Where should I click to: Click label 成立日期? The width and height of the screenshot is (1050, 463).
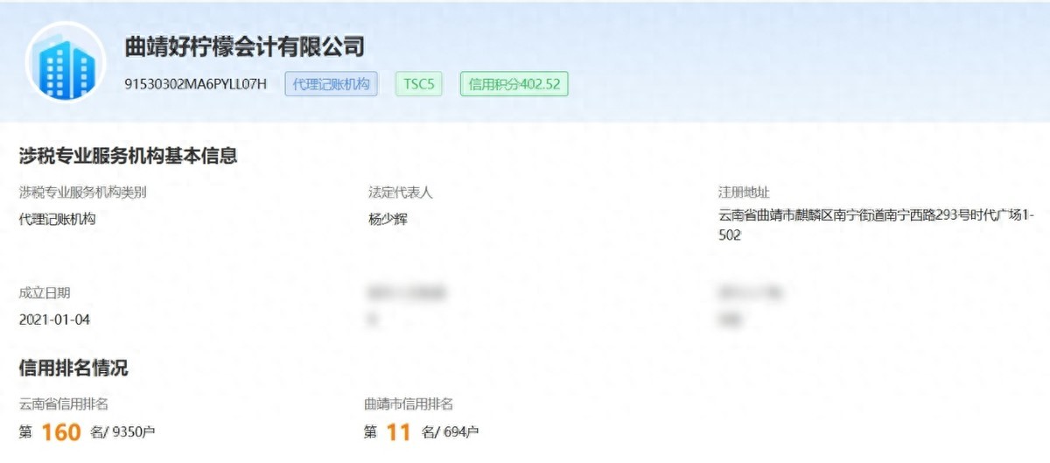coord(45,293)
